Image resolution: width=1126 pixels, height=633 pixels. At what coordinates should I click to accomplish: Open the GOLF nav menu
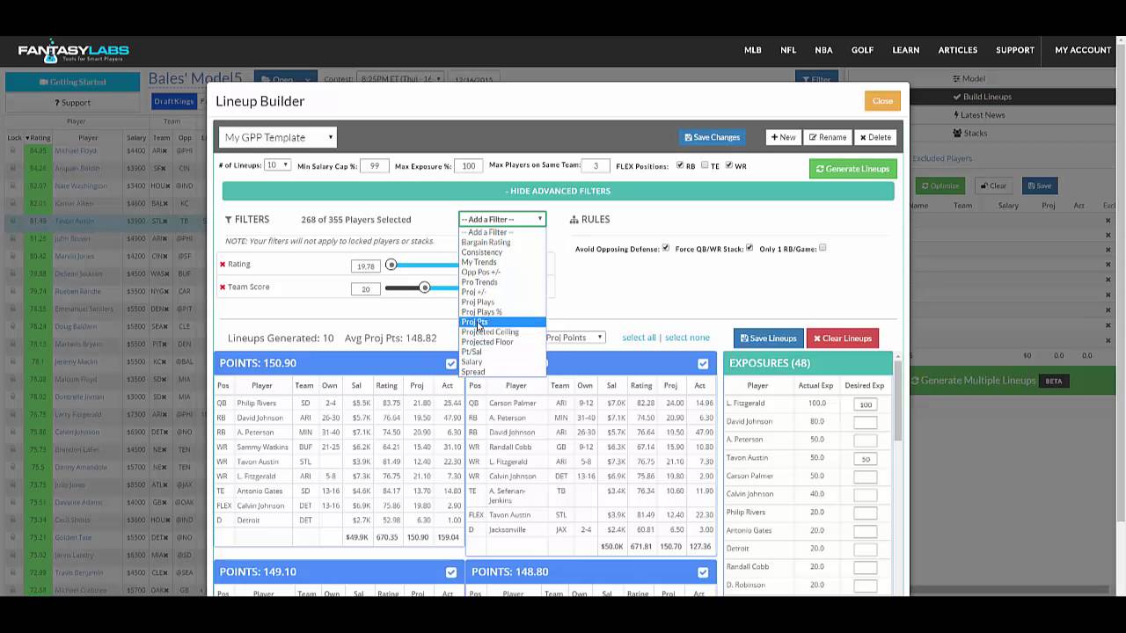point(862,50)
